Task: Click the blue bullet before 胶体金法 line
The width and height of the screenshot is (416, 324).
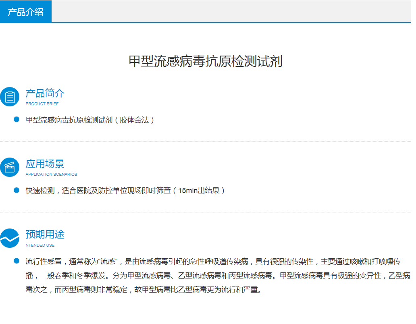Action: click(x=17, y=119)
